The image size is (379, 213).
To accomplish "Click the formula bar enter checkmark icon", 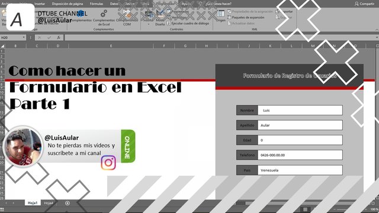I will (49, 37).
